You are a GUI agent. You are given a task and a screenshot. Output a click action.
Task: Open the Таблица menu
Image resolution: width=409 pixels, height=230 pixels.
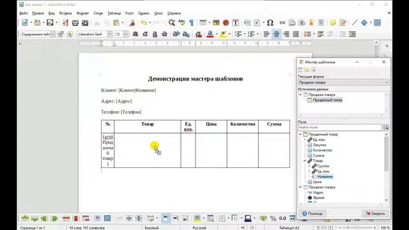[x=114, y=13]
